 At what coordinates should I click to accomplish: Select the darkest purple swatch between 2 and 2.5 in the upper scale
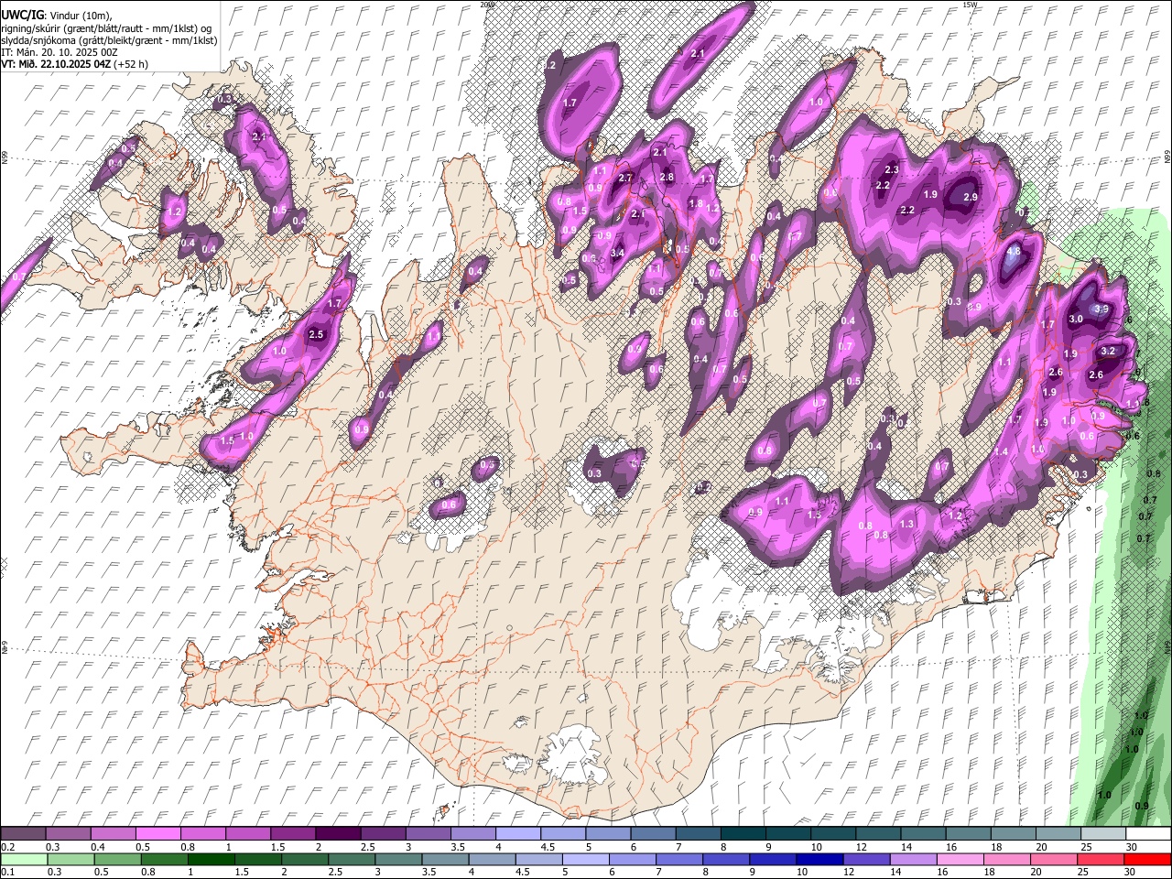coord(339,834)
